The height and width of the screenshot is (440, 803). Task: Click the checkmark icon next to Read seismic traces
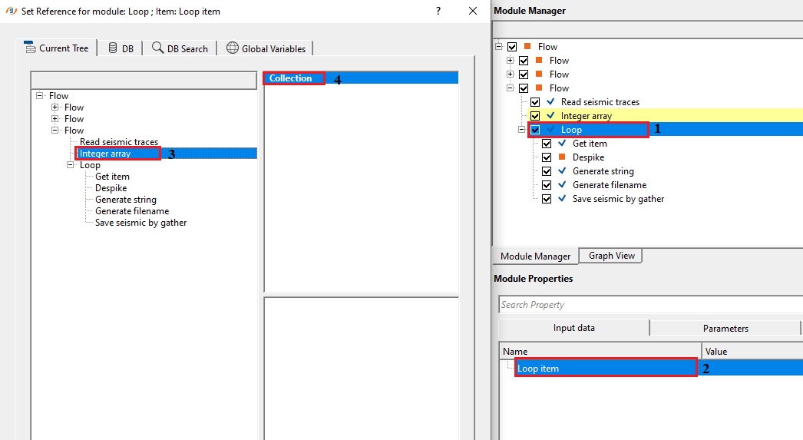[550, 102]
